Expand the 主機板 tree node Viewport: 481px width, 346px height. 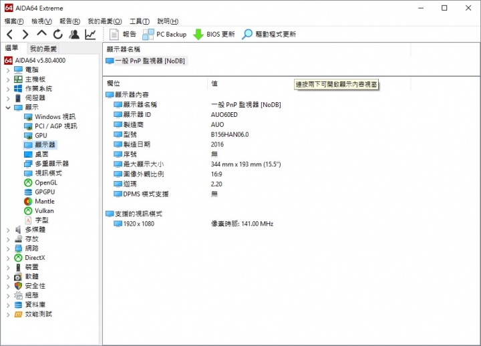pos(8,79)
